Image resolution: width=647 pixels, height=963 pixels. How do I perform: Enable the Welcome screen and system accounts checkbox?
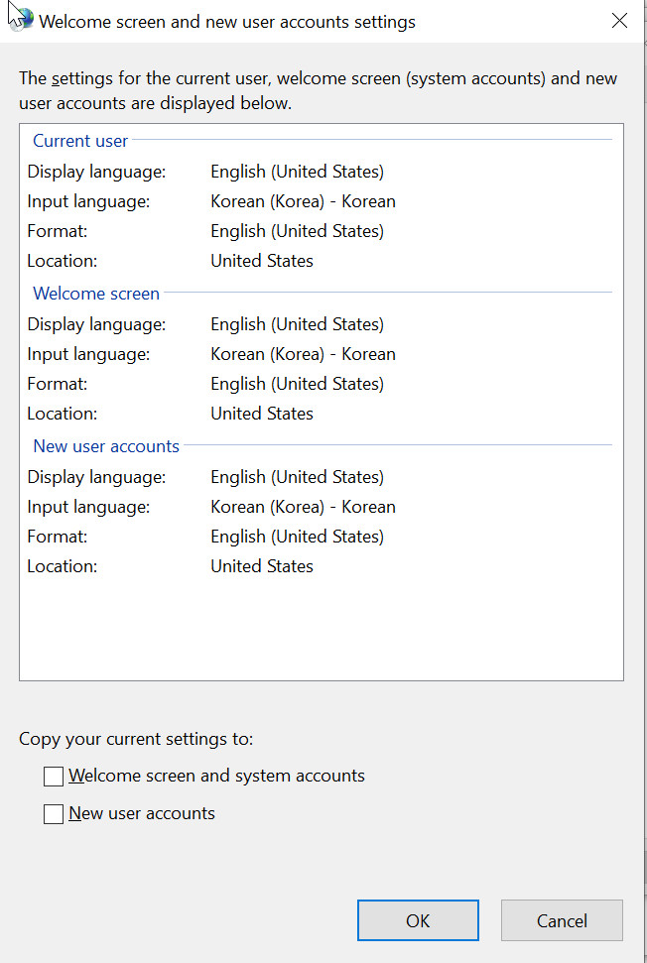pos(54,777)
